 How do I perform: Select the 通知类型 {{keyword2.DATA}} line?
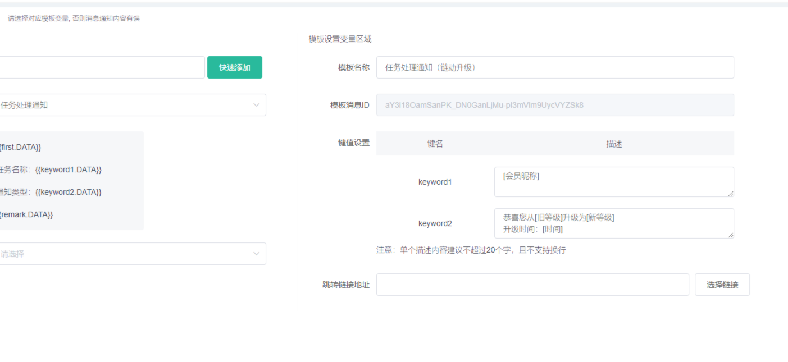pos(51,192)
